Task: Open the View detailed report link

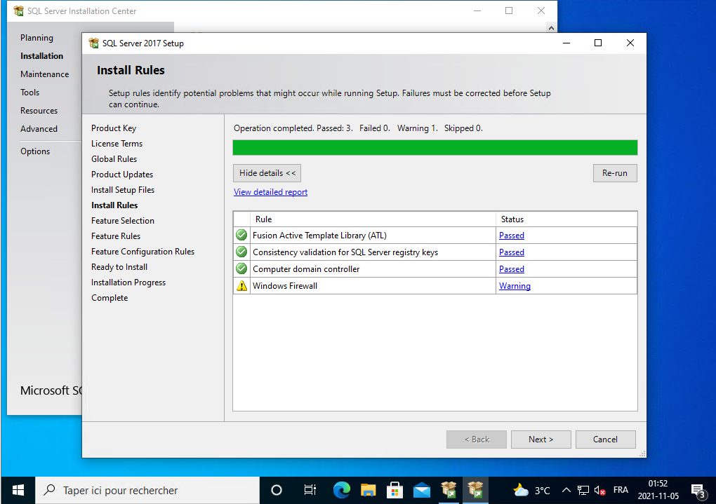Action: tap(270, 192)
